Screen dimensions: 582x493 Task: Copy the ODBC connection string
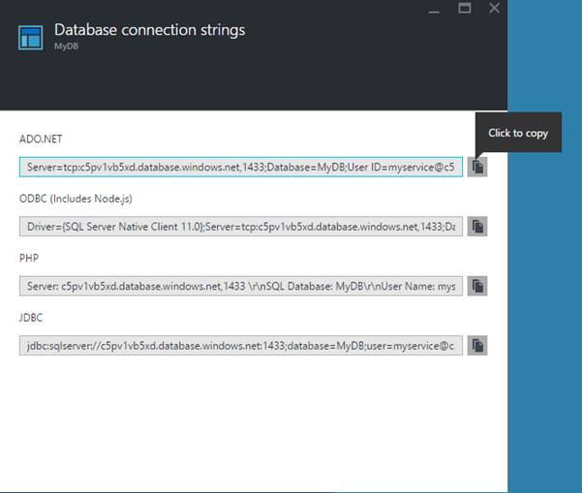[477, 227]
